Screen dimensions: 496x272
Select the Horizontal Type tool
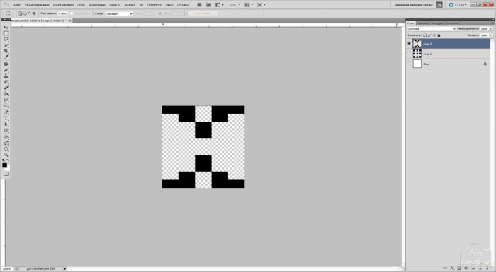pos(6,118)
